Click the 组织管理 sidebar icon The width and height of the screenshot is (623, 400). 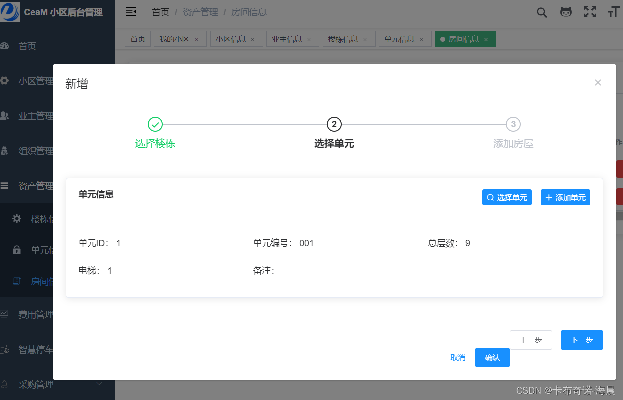coord(5,151)
